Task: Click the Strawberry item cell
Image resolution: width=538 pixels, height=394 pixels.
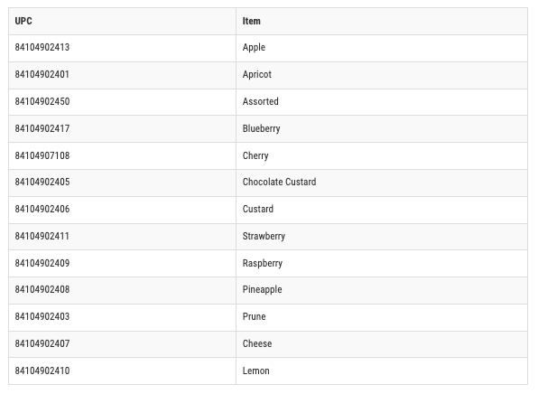Action: coord(382,237)
